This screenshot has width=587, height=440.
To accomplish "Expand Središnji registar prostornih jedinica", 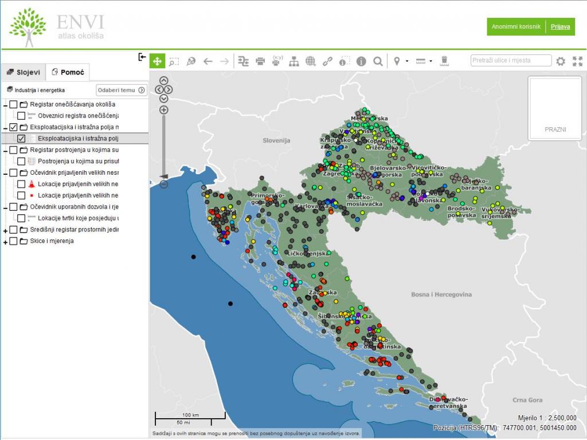I will coord(5,231).
